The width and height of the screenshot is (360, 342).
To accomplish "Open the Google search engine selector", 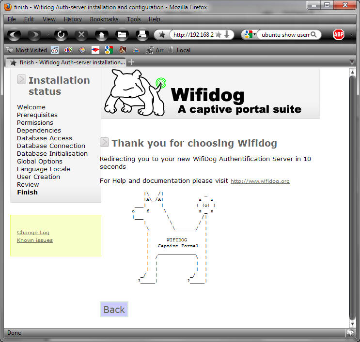I will pos(250,35).
